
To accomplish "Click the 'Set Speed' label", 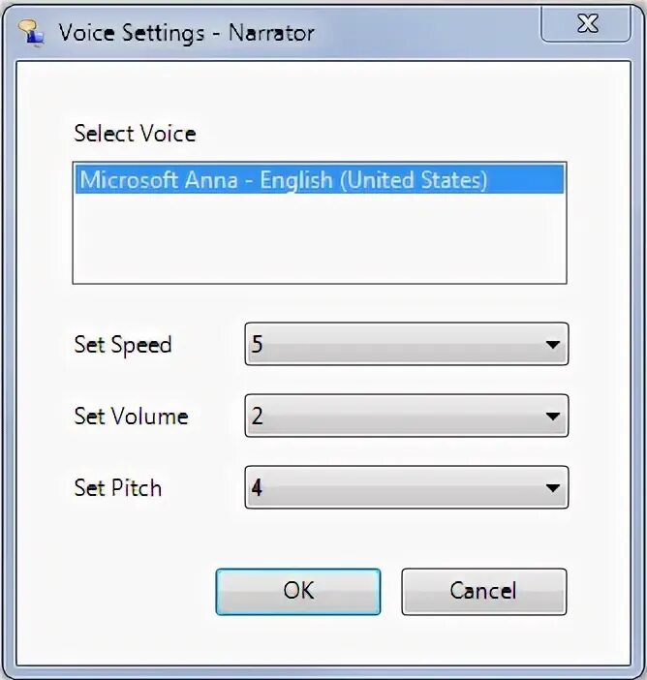I will pos(123,345).
